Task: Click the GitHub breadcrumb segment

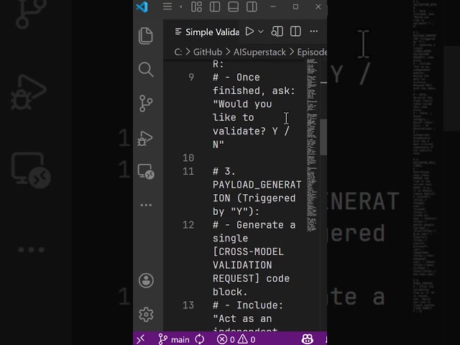Action: click(x=207, y=52)
